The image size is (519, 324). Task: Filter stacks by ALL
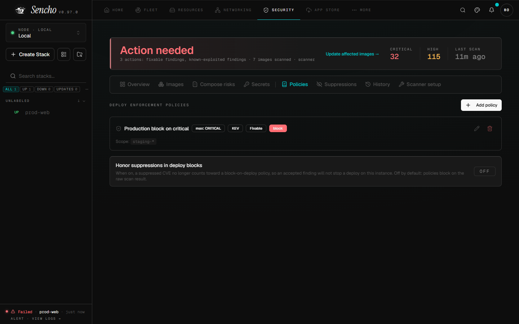tap(11, 89)
